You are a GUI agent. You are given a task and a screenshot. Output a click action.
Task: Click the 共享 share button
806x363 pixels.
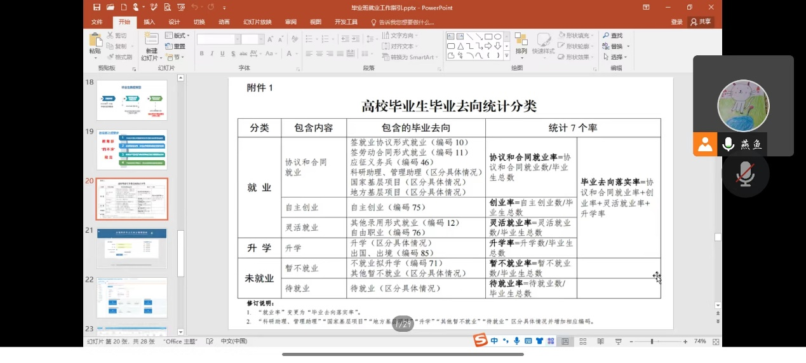point(701,22)
